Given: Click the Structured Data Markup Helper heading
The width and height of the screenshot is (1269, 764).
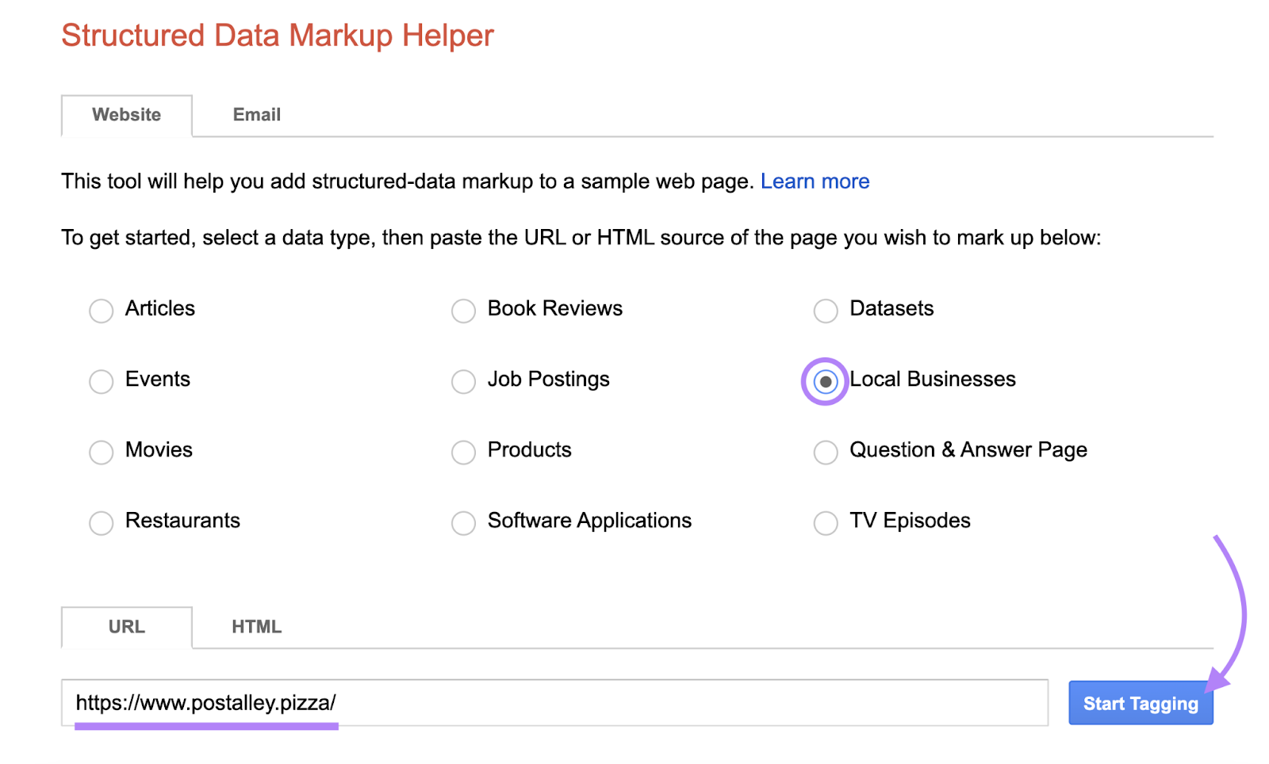Looking at the screenshot, I should click(x=276, y=35).
